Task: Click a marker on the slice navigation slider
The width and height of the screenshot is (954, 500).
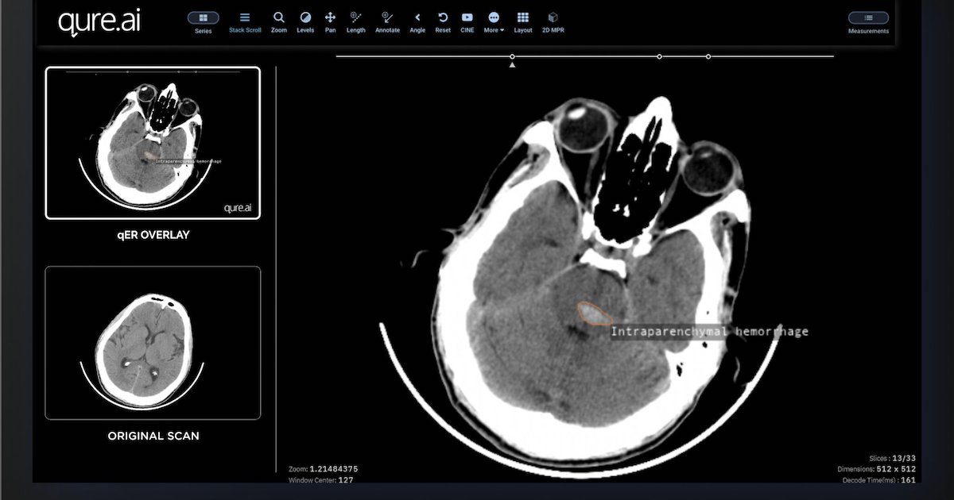Action: click(x=512, y=56)
